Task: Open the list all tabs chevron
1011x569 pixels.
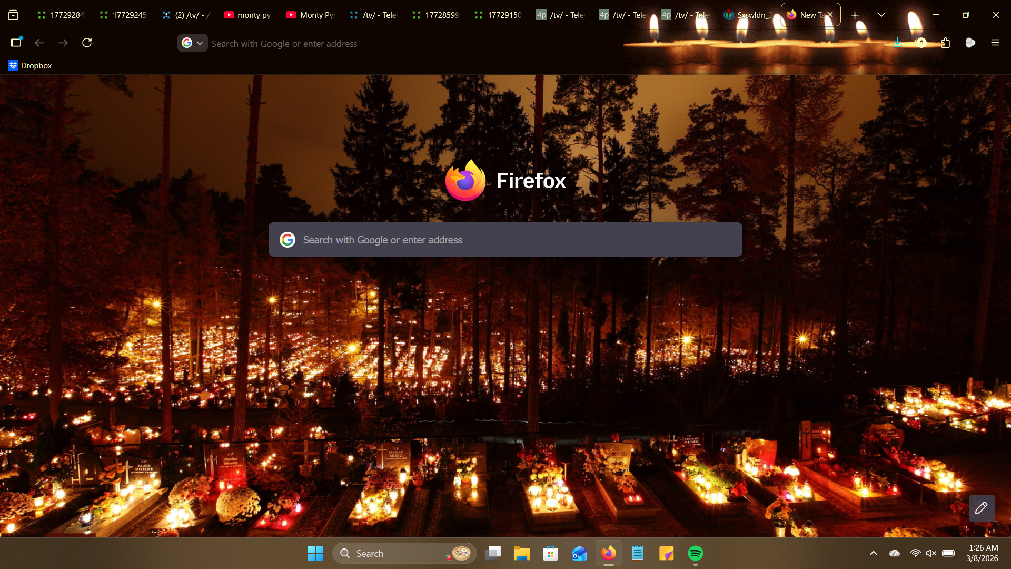Action: click(x=881, y=15)
